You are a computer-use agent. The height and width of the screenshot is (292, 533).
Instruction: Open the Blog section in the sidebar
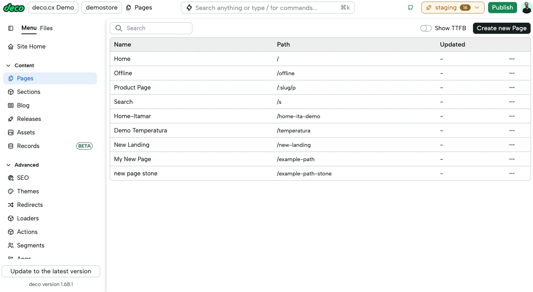click(x=23, y=105)
